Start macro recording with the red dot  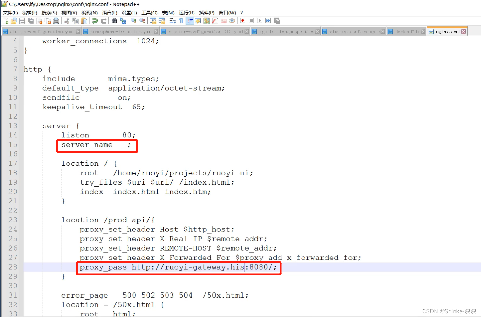pyautogui.click(x=243, y=21)
